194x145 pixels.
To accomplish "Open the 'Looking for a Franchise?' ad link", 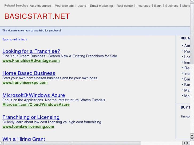I will coord(31,51).
